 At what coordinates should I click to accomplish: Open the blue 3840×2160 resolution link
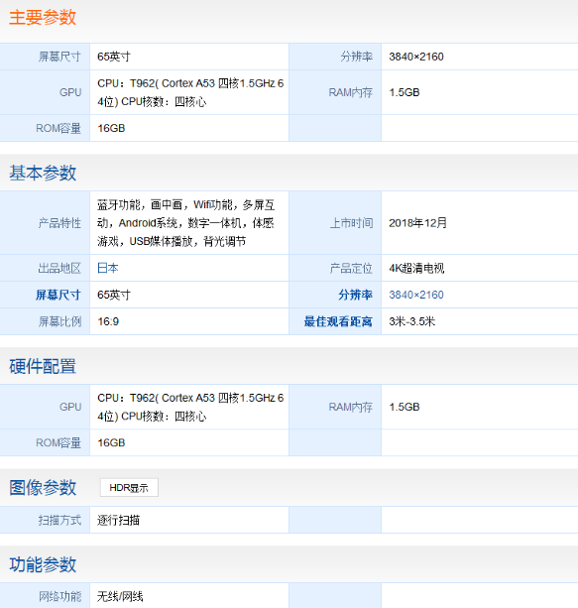click(416, 295)
